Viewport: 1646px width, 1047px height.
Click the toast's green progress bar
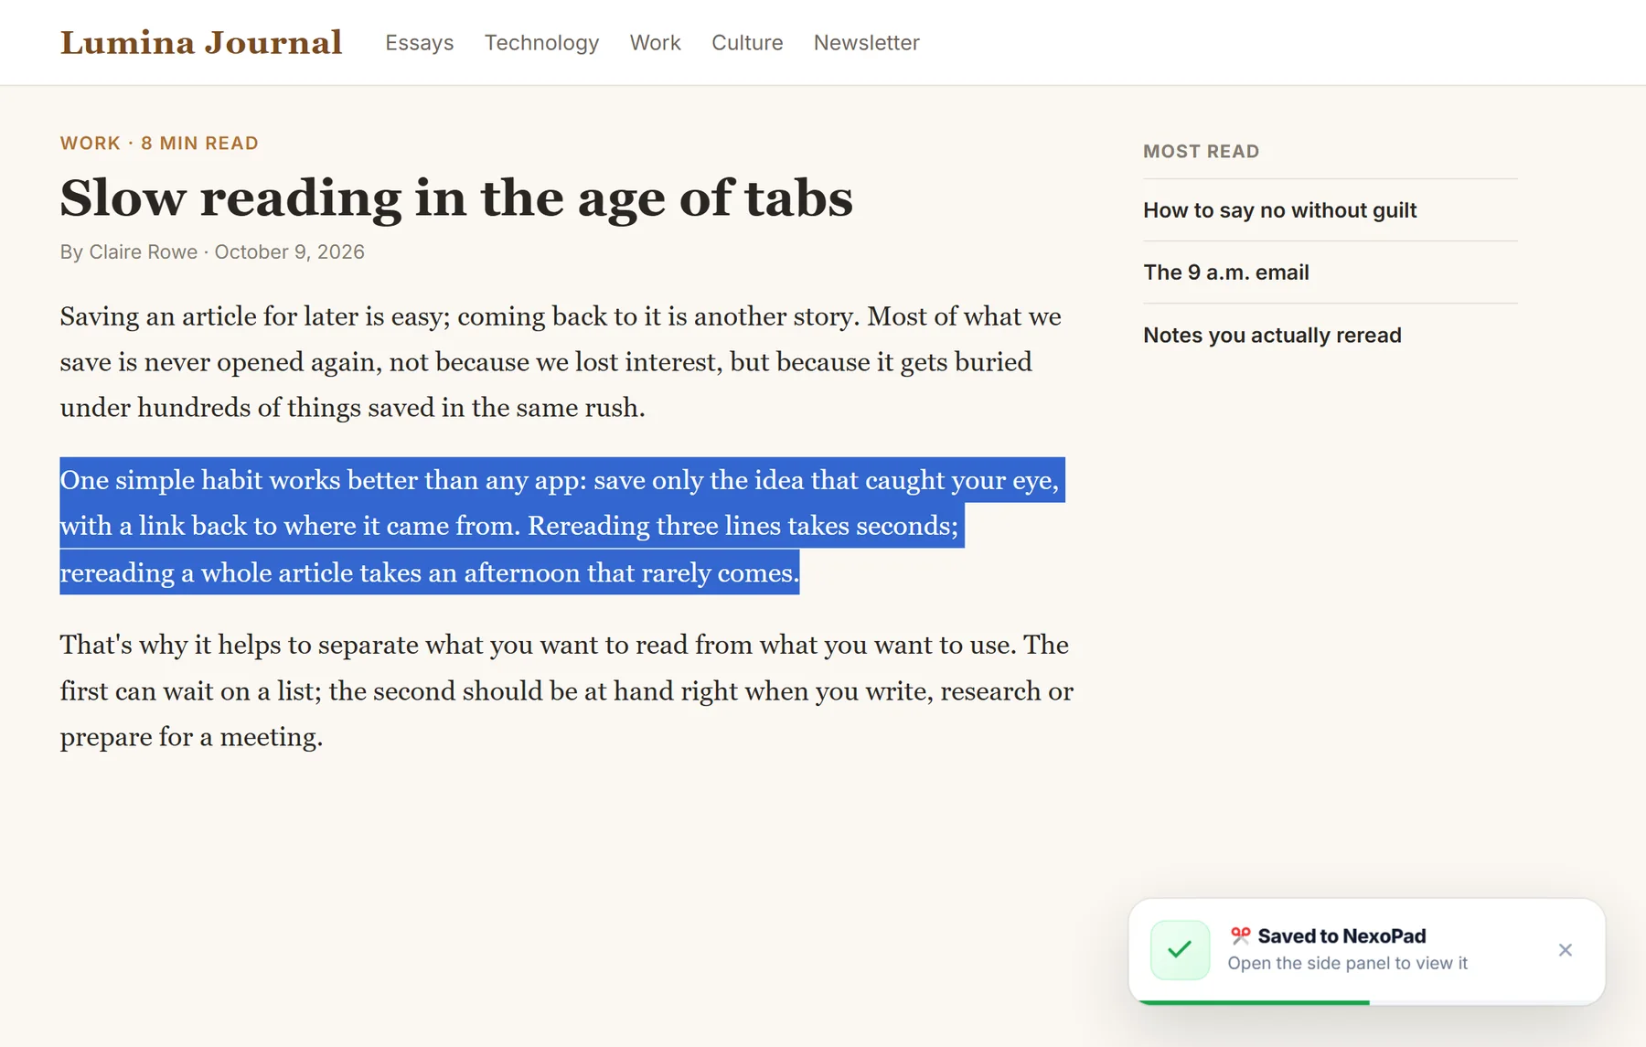1254,1002
